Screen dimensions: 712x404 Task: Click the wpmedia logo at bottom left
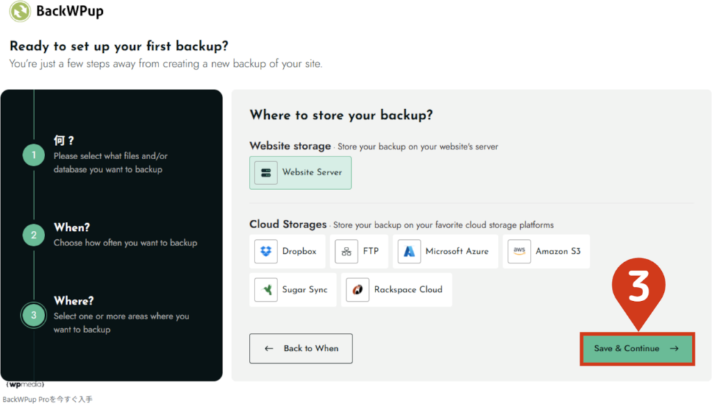[24, 385]
